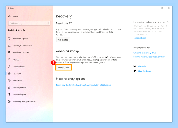Open the Activation page
Image resolution: width=178 pixels, height=128 pixels.
tap(17, 81)
